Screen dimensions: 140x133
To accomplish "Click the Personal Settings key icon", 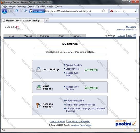I will click(39, 105).
